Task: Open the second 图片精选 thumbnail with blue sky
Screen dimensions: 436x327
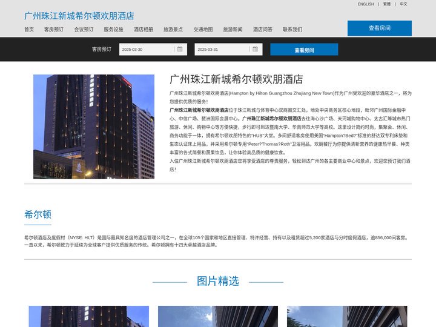Action: (x=218, y=317)
